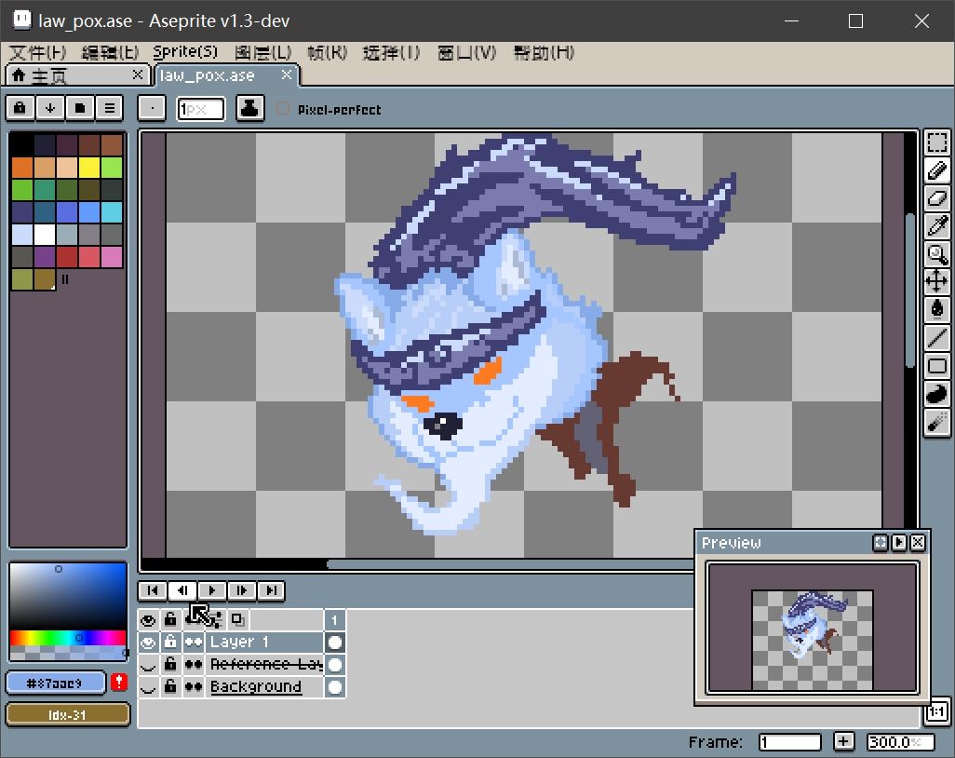Screen dimensions: 955x758
Task: Open the ink type dropdown button
Action: [249, 108]
